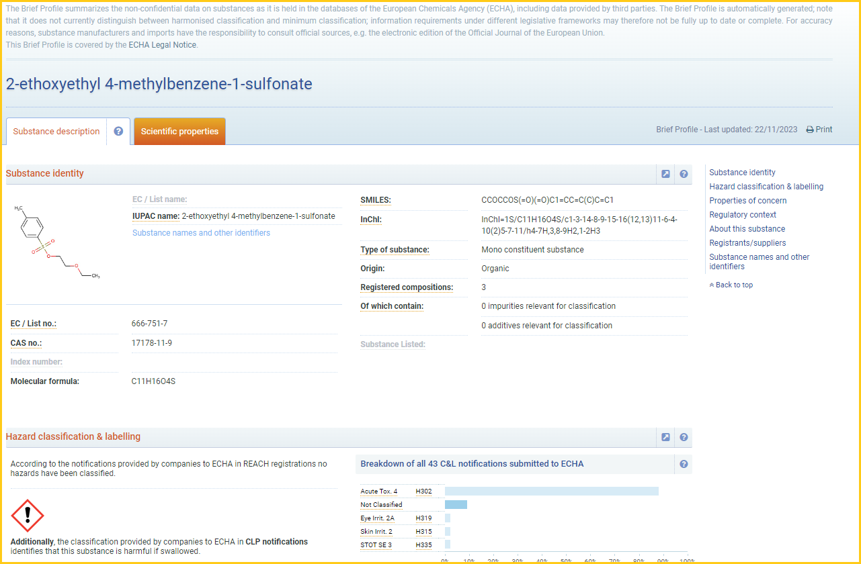Switch to the Scientific properties tab

179,132
